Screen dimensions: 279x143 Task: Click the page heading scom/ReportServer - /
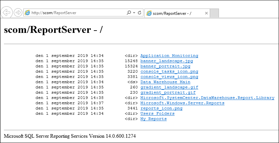point(53,30)
